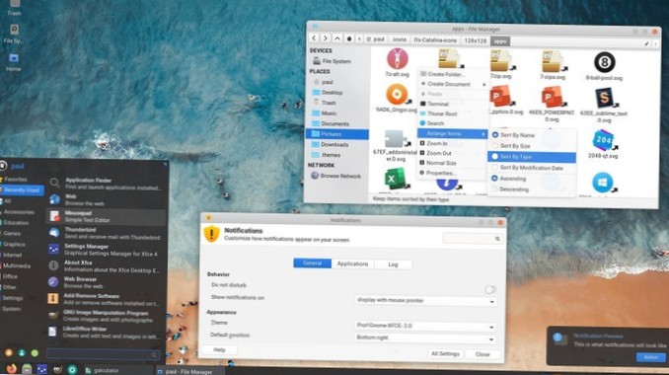The width and height of the screenshot is (669, 375).
Task: Open Firefox from the taskbar
Action: (11, 369)
